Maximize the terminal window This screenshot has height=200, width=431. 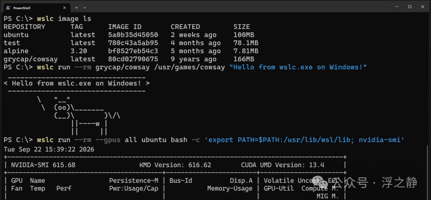tap(410, 7)
